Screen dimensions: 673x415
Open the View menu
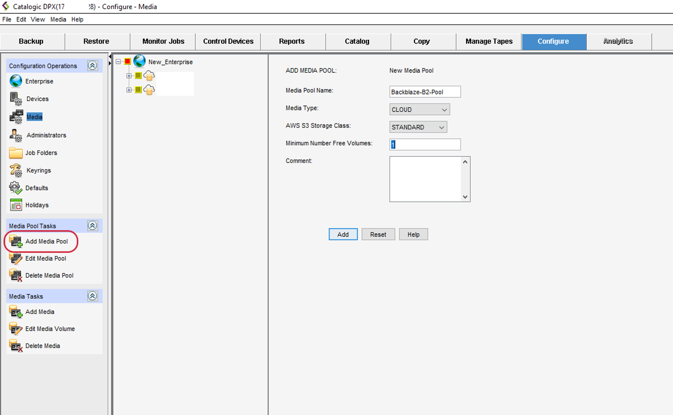tap(38, 20)
